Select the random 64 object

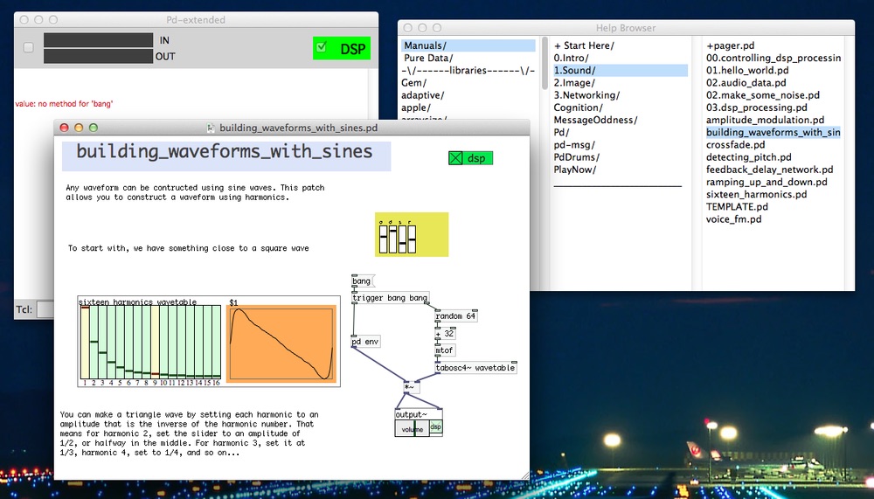[456, 316]
